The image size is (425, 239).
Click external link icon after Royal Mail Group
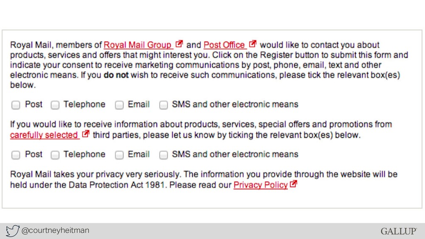click(x=179, y=44)
